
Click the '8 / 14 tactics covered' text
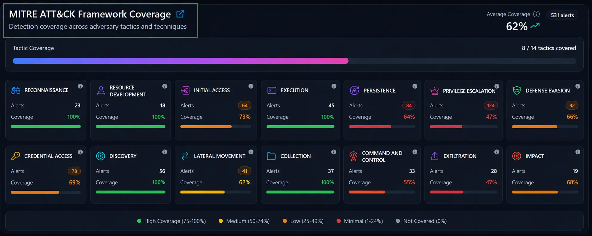click(549, 48)
